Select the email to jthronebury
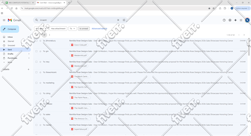 point(37,41)
